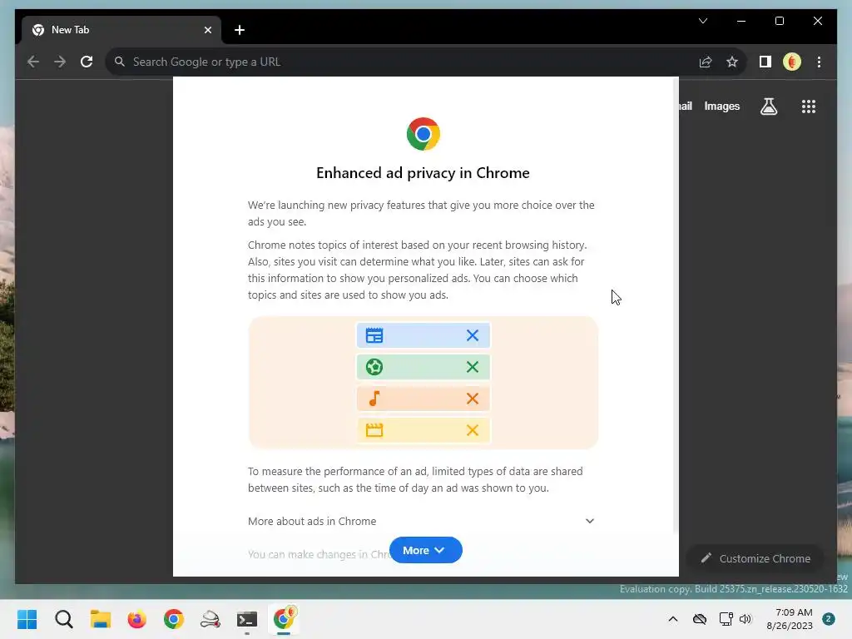This screenshot has height=639, width=852.
Task: Remove the movies topic with yellow X
Action: click(x=473, y=430)
